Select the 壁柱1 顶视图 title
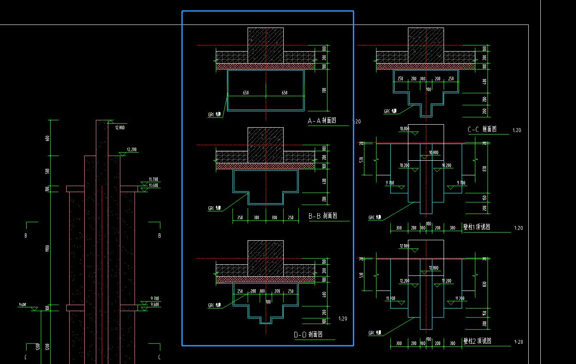The height and width of the screenshot is (364, 576). tap(476, 227)
